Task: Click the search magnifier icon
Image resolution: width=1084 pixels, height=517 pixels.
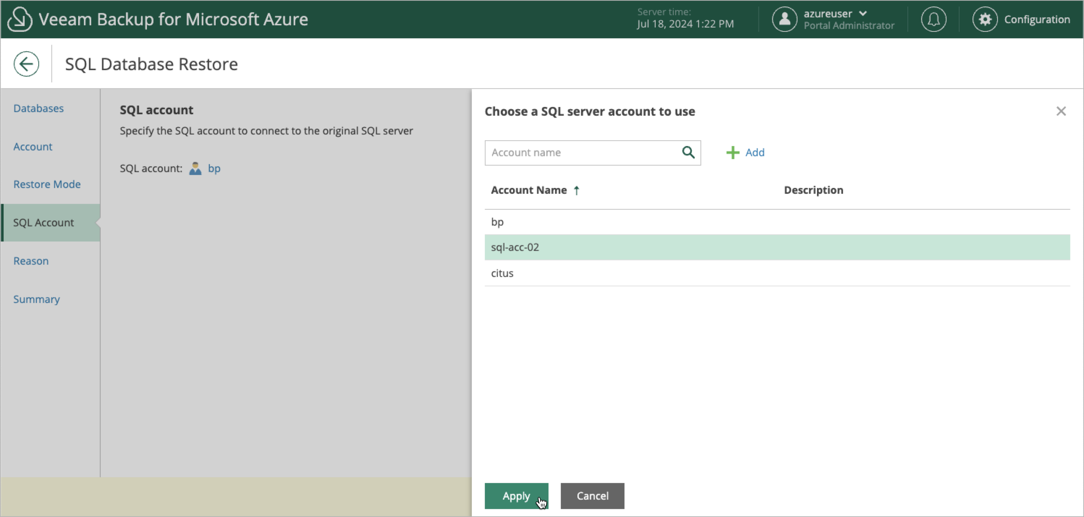Action: point(688,152)
